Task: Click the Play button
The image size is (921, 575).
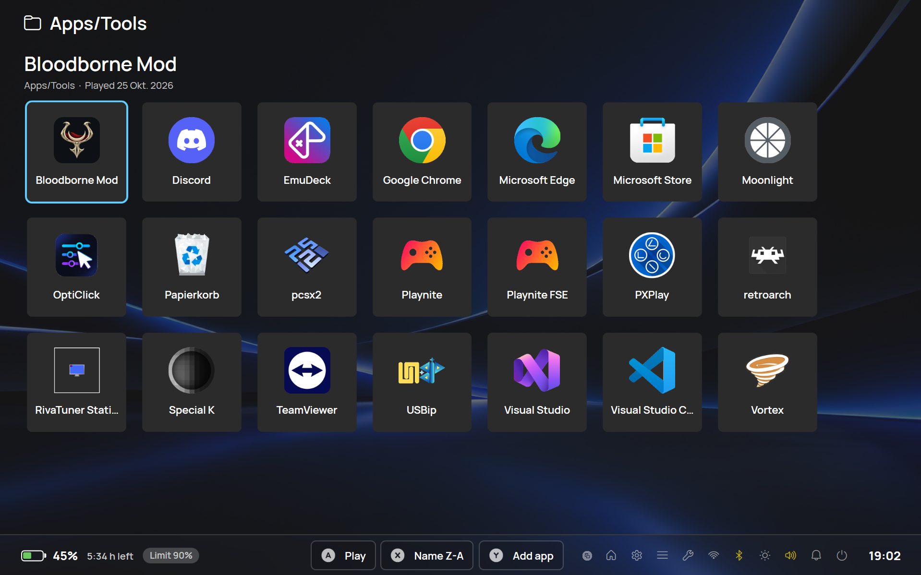Action: tap(343, 555)
